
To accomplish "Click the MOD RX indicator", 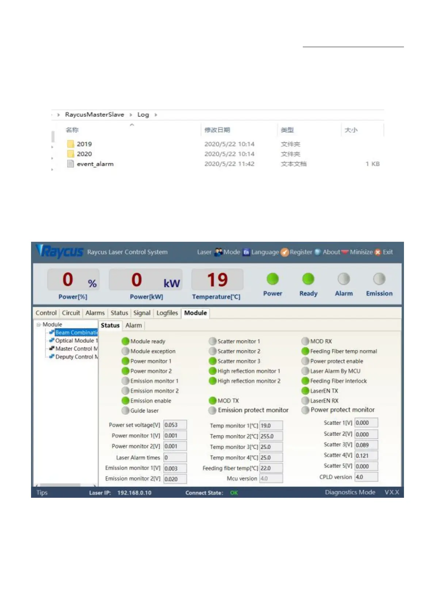I will coord(305,341).
